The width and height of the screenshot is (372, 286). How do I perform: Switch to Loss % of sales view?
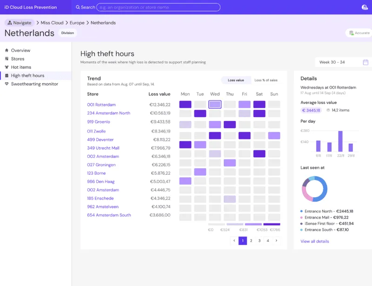(x=266, y=80)
